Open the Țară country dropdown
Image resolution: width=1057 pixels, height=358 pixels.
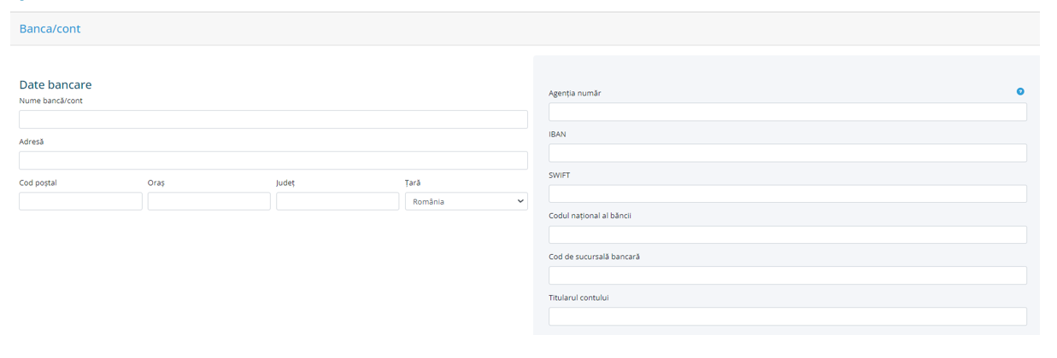coord(466,202)
